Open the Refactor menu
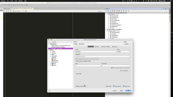173x97 pixels. tap(3, 1)
